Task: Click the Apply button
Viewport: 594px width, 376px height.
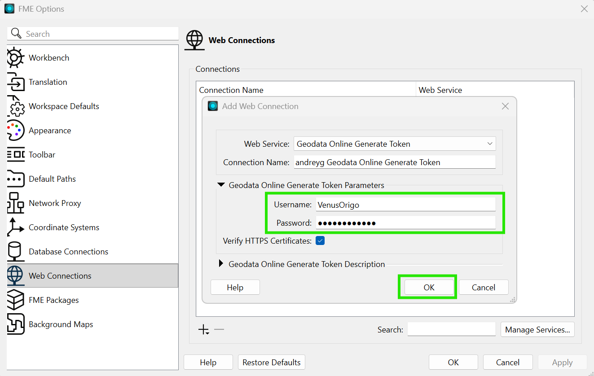Action: pyautogui.click(x=562, y=362)
